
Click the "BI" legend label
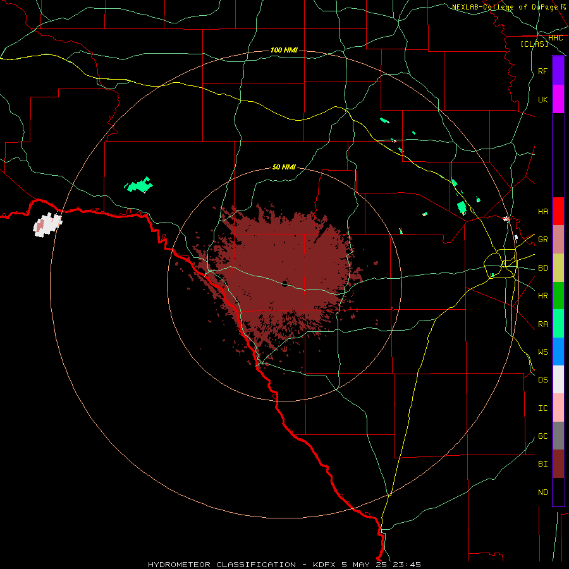(x=542, y=464)
